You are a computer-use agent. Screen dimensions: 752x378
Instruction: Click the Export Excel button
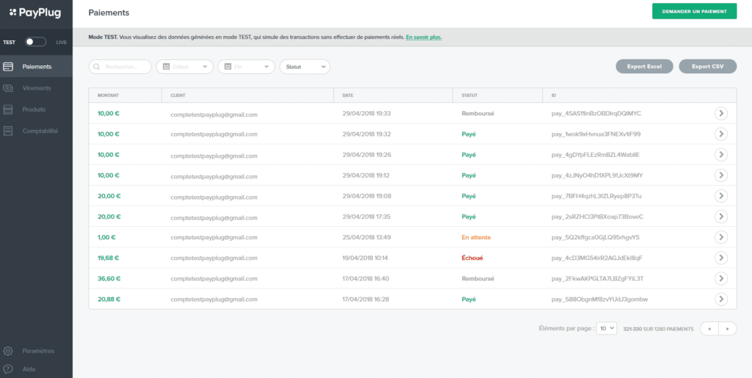[x=644, y=67]
